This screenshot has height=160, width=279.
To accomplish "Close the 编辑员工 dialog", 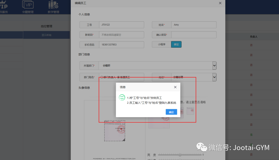I will click(220, 3).
